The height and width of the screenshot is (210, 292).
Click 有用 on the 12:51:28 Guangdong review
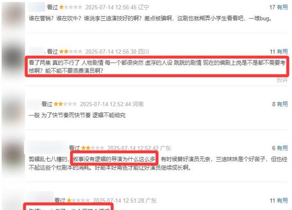pyautogui.click(x=282, y=200)
